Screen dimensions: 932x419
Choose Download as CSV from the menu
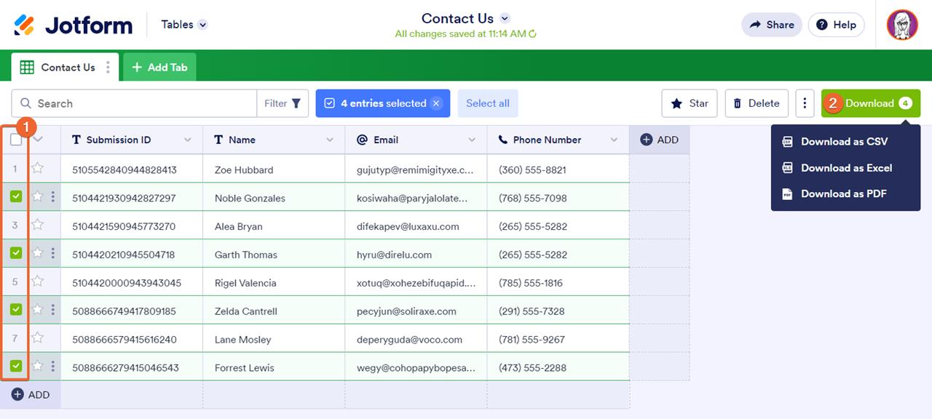click(x=844, y=142)
